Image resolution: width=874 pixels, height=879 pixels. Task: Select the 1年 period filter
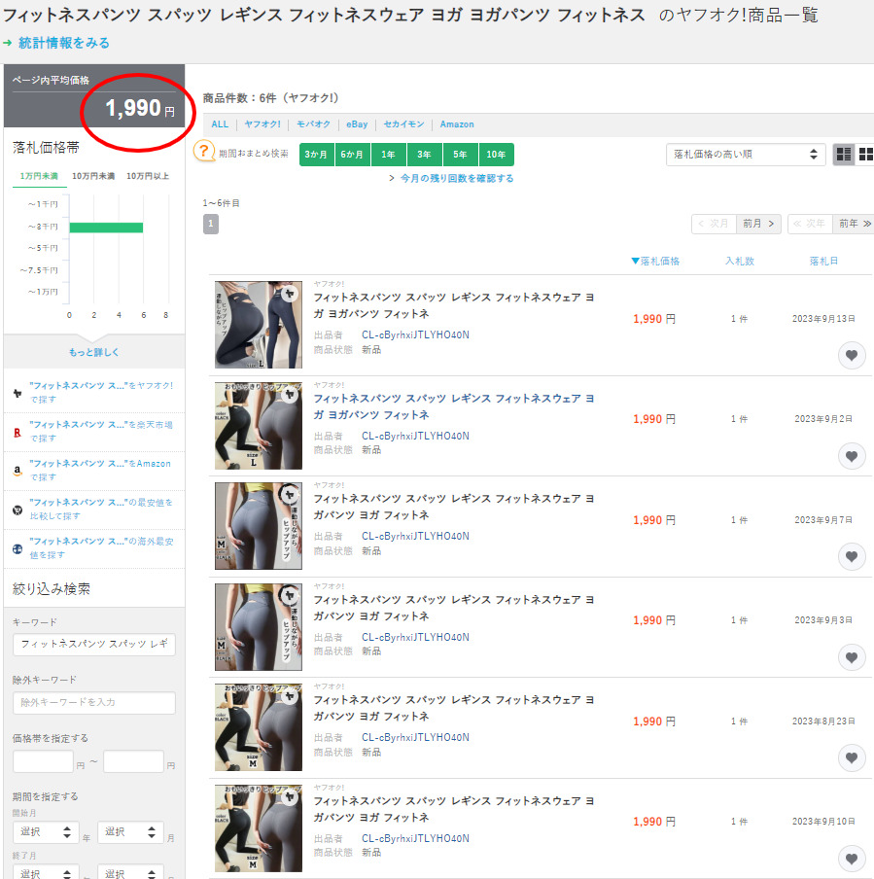click(x=388, y=155)
